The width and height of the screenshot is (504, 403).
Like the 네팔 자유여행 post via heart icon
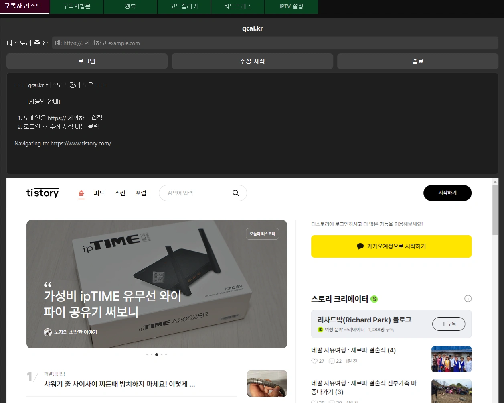click(314, 361)
